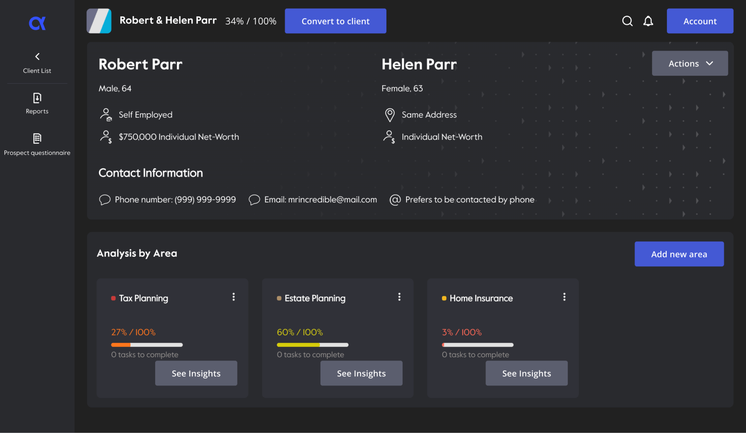Open the Actions dropdown

coord(689,63)
